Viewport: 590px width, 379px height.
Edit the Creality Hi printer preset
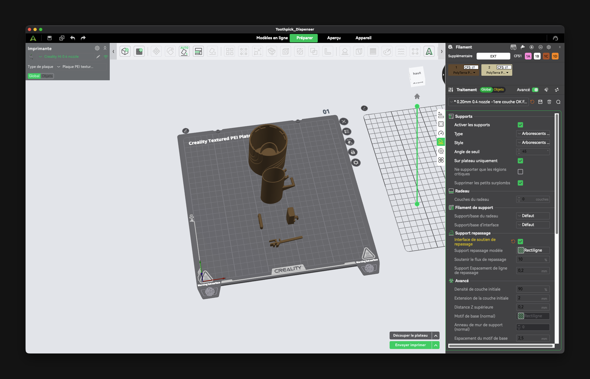[x=98, y=57]
